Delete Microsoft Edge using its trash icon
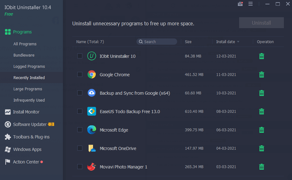Image resolution: width=292 pixels, height=180 pixels. 262,130
